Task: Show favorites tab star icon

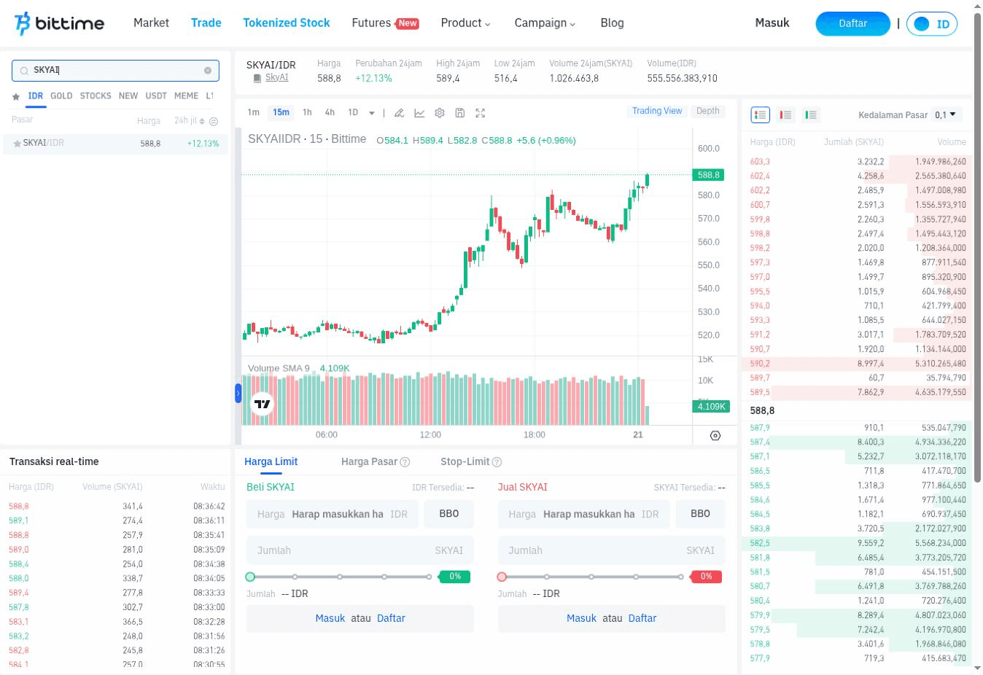Action: pos(16,96)
